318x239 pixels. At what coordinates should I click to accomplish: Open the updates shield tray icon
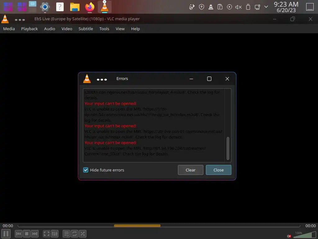click(201, 7)
